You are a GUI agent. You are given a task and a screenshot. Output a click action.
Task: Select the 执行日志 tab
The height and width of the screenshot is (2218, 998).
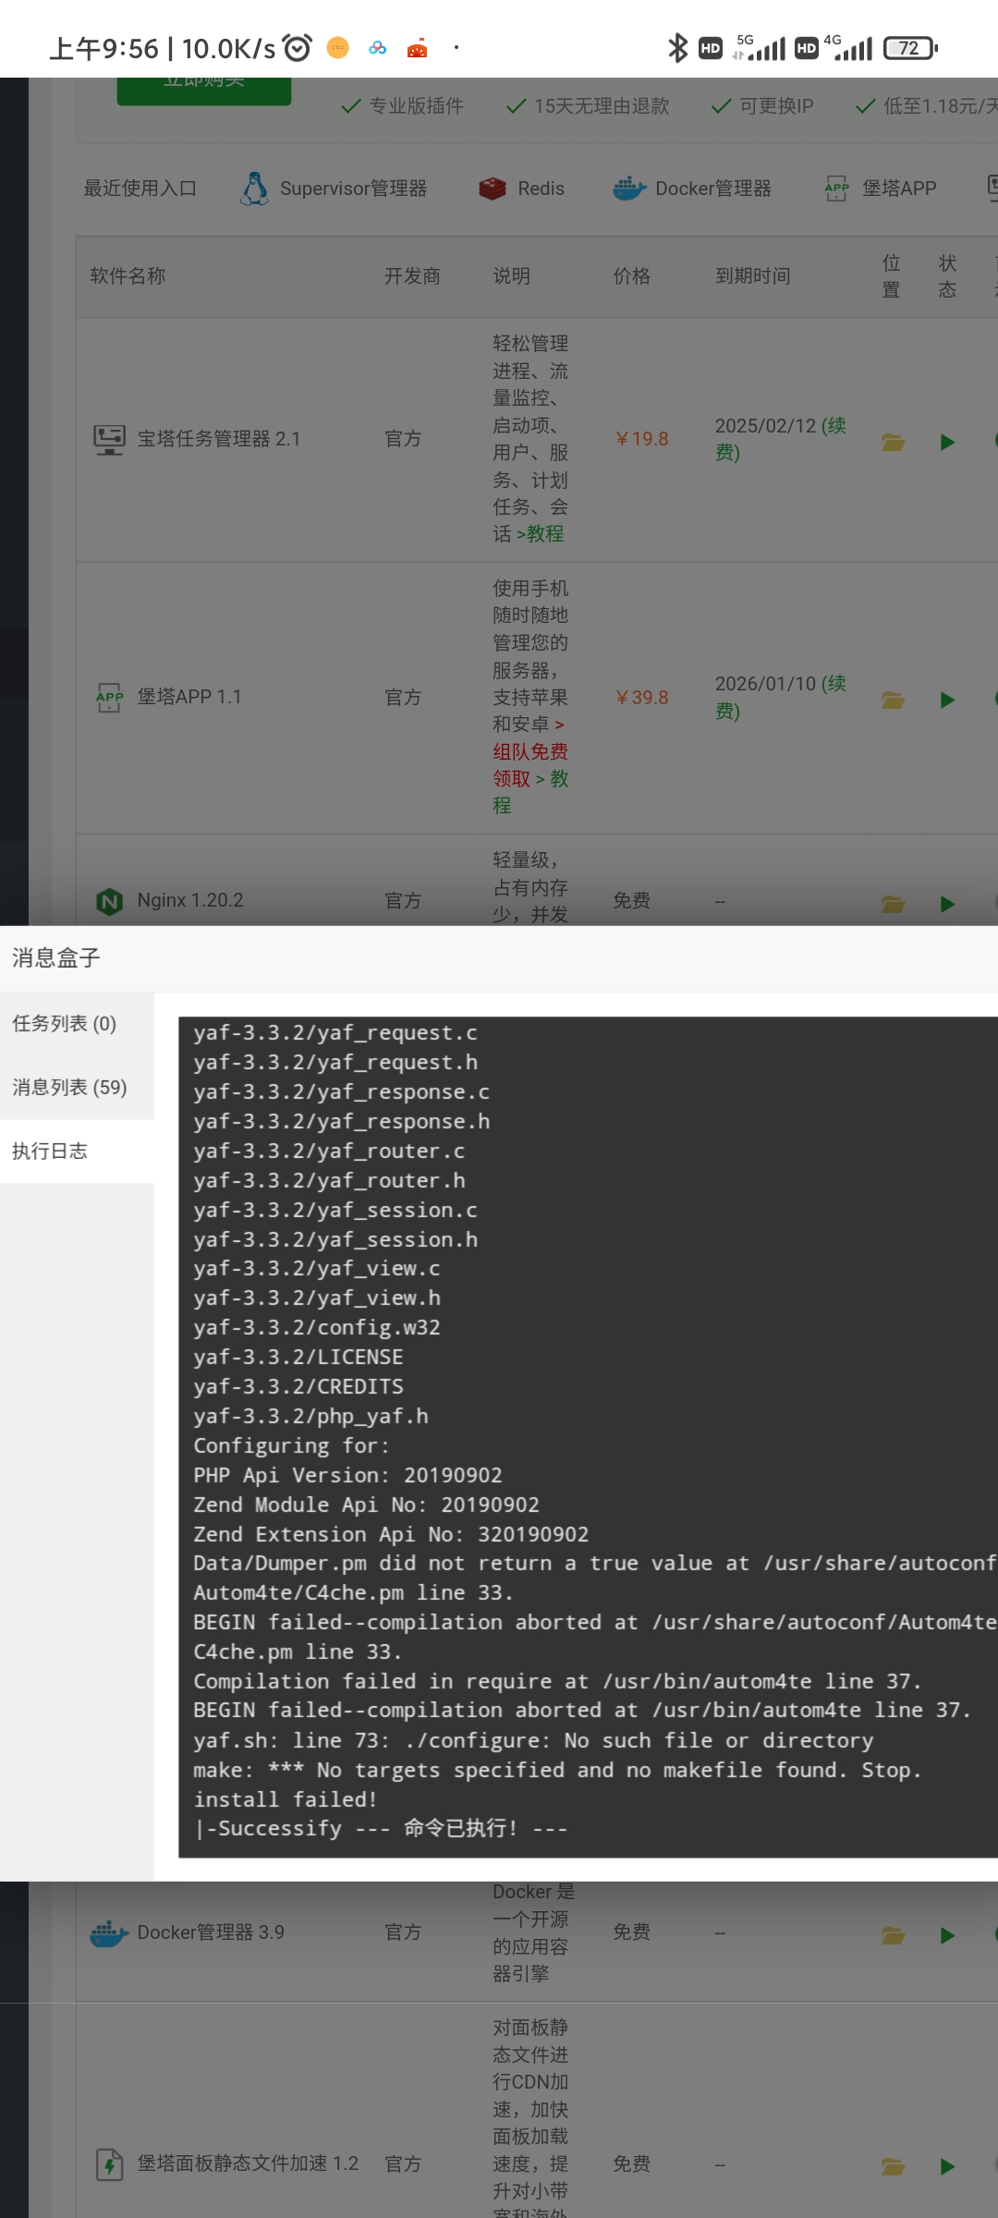point(77,1152)
